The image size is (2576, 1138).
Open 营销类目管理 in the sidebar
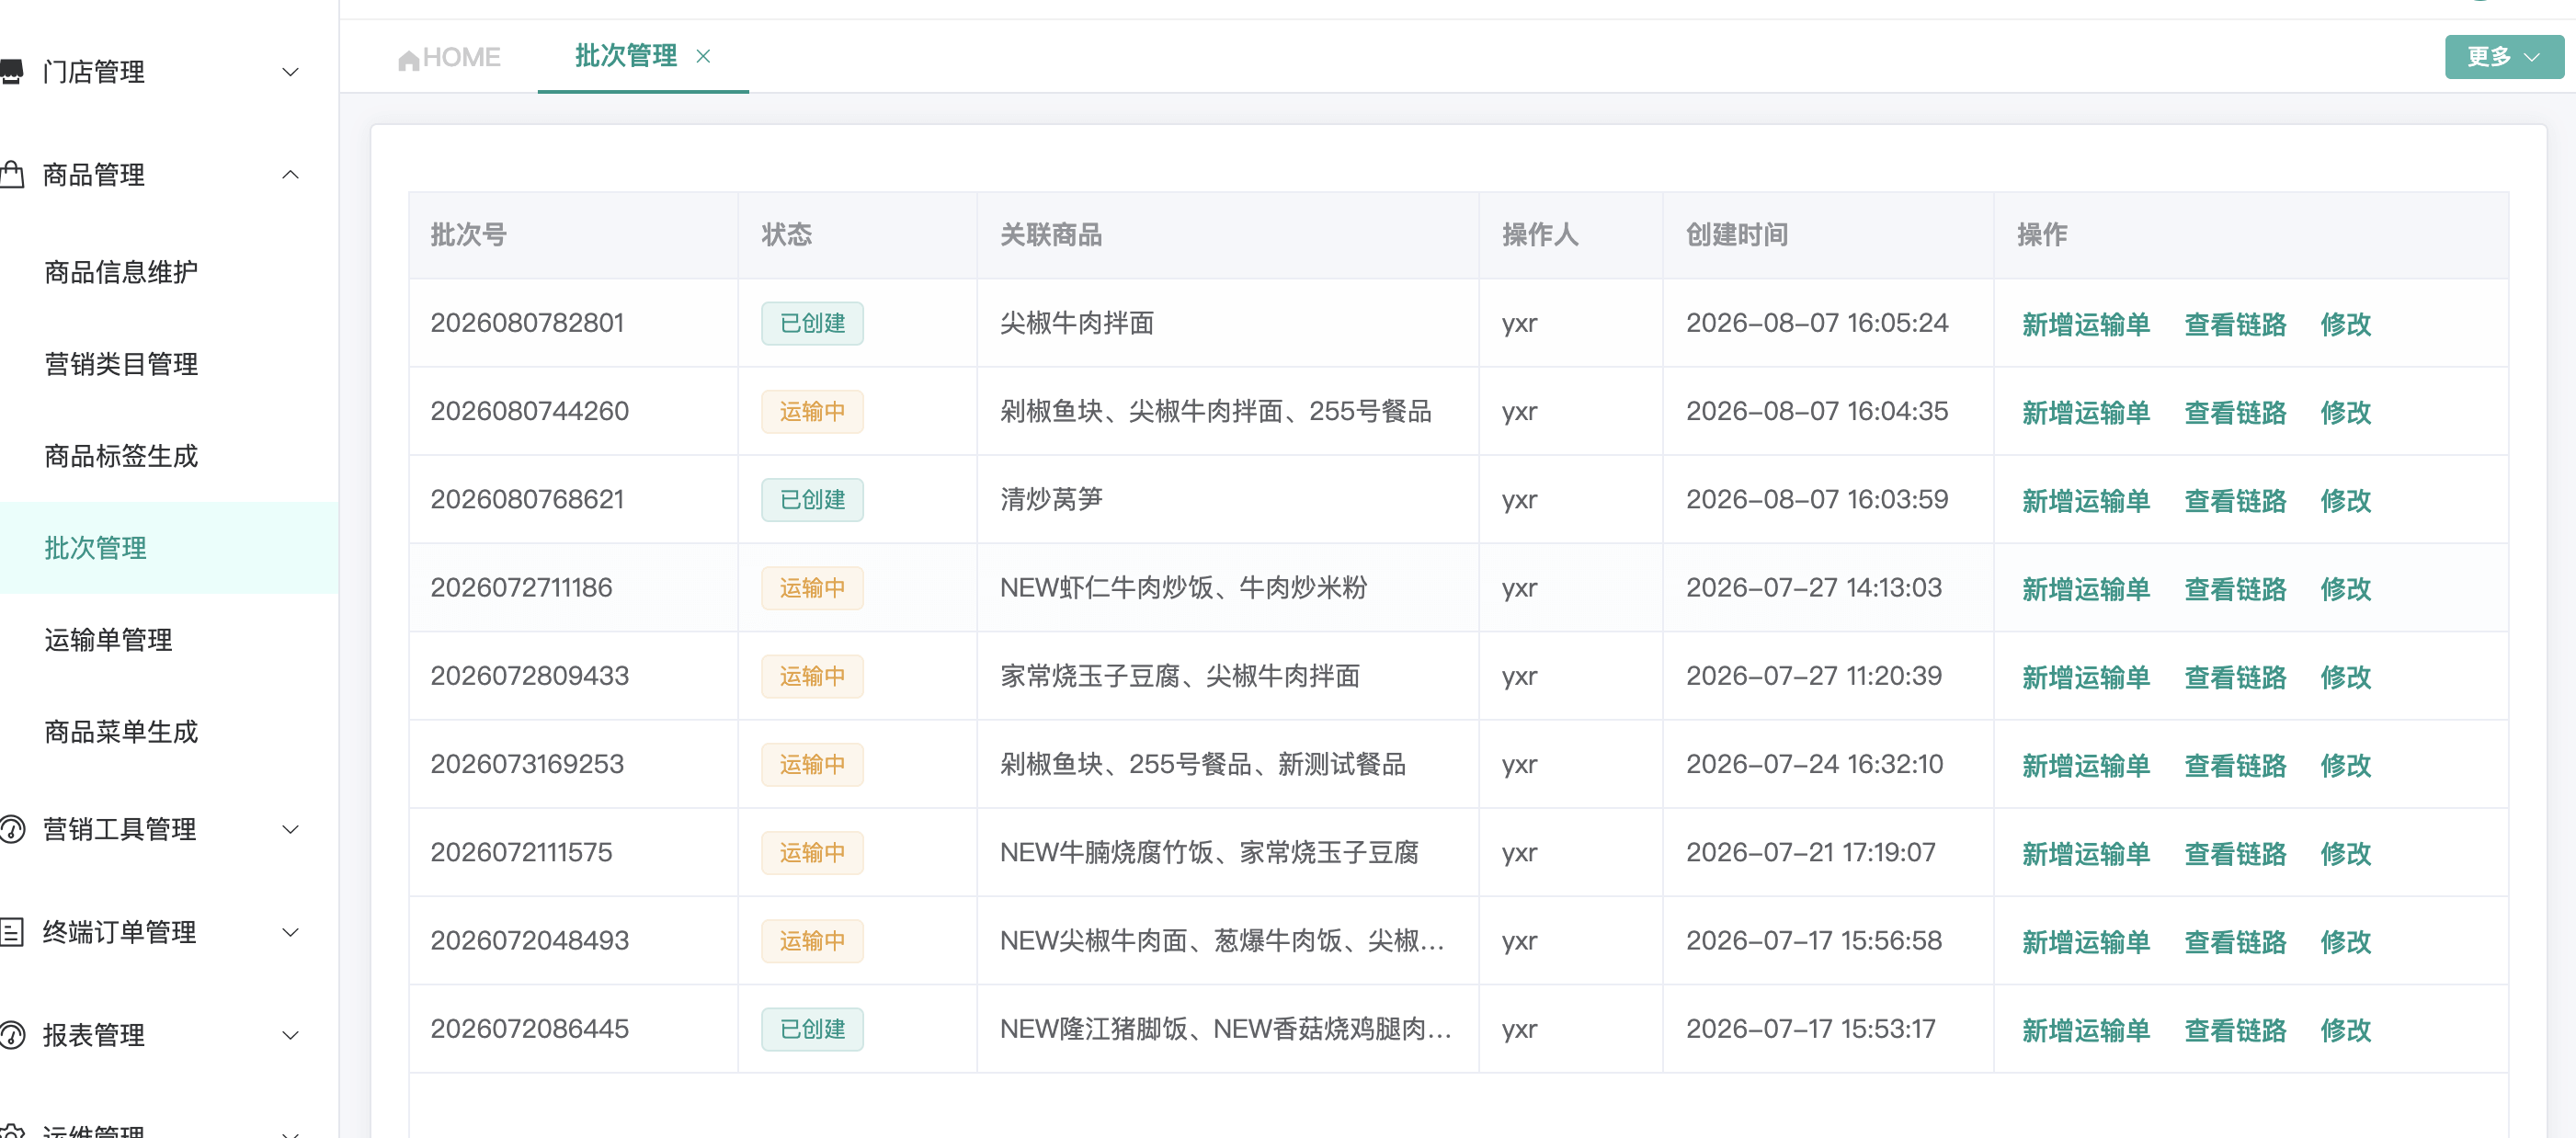click(121, 364)
